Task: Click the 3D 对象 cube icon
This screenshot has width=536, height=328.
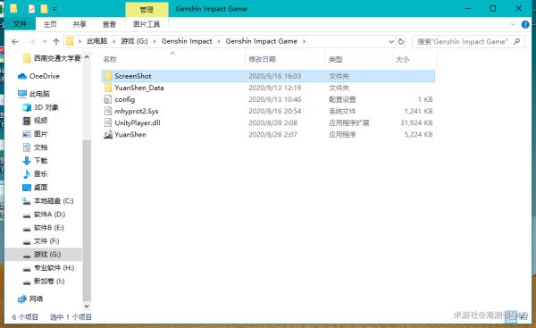Action: [27, 107]
